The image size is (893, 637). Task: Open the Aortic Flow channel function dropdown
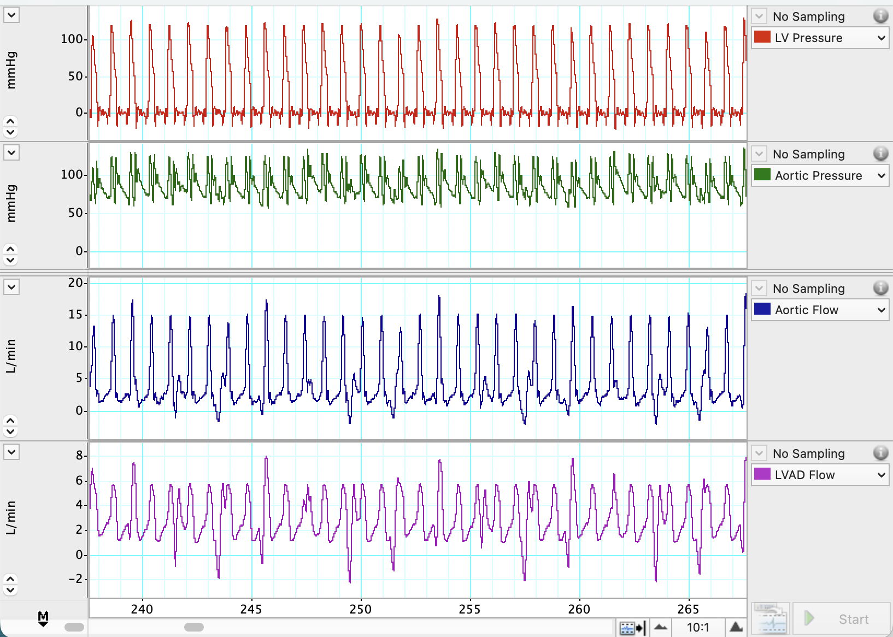click(820, 310)
